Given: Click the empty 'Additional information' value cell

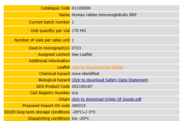Looking at the screenshot, I should 125,61.
